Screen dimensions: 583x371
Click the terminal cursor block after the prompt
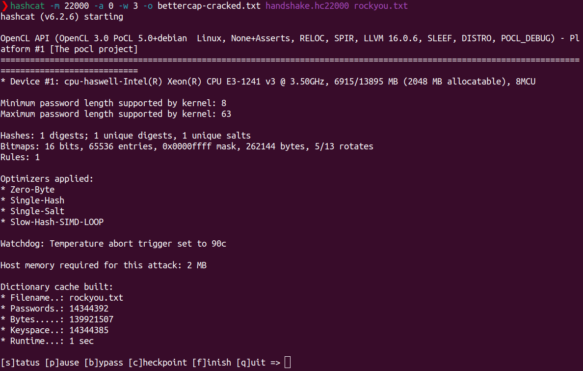coord(288,363)
